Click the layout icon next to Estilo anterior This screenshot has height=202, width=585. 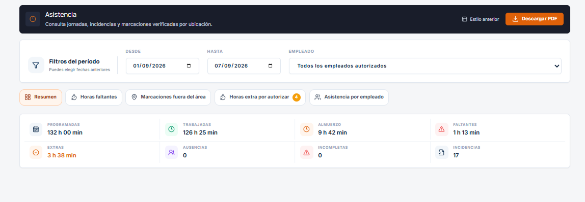(x=465, y=19)
